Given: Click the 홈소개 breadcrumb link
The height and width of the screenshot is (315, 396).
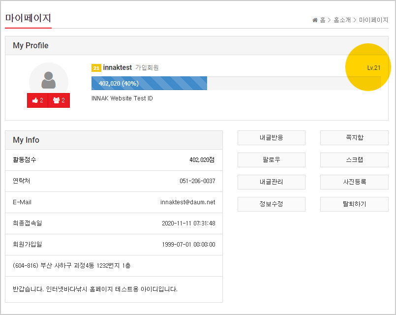Looking at the screenshot, I should coord(342,20).
